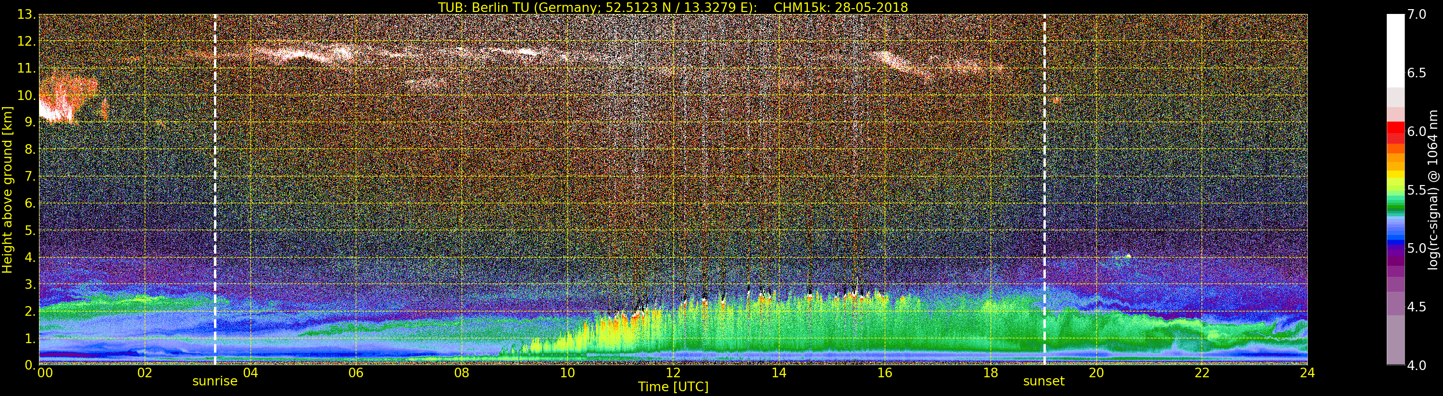Click the '4.5' value on the colorbar
The image size is (1443, 396).
click(x=1417, y=307)
